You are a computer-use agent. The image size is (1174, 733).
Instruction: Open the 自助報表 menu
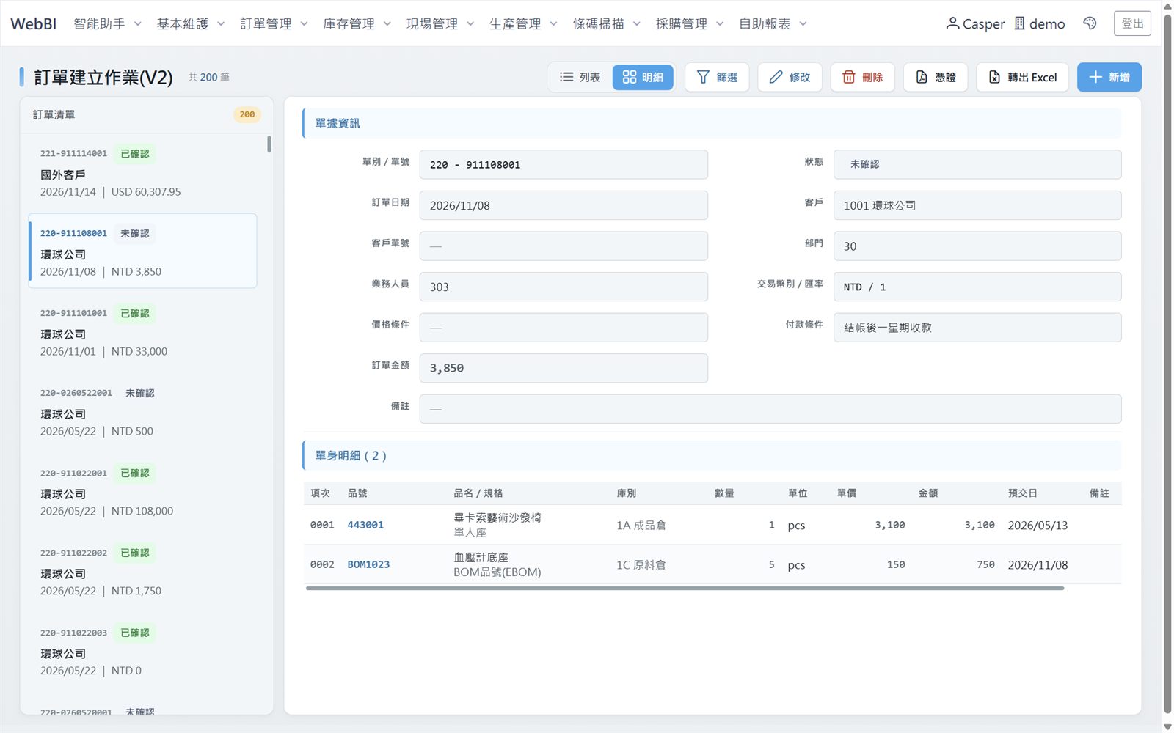[x=773, y=23]
